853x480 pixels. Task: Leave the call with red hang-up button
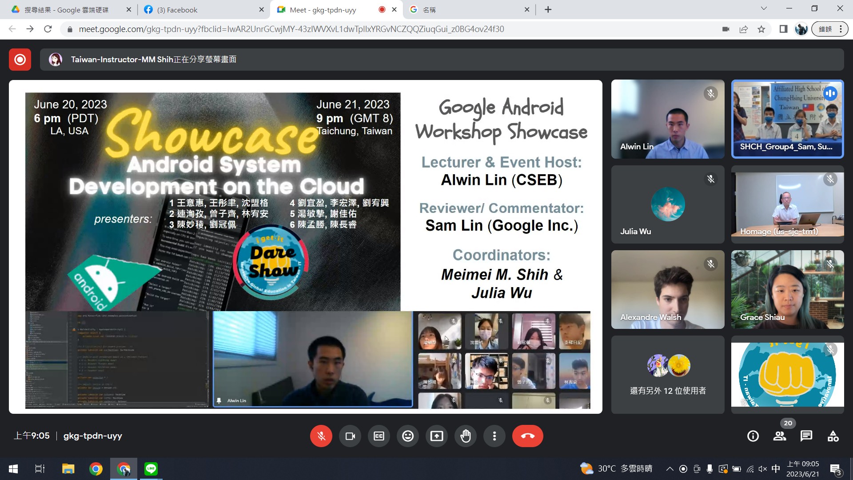point(528,436)
